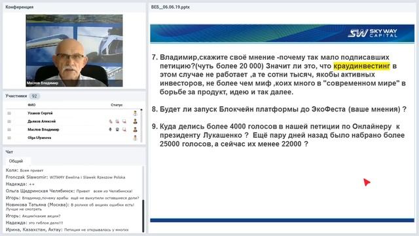Click the highlighted word краудинвестинг on slide
Viewport: 419px width, 236px height.
tap(362, 66)
